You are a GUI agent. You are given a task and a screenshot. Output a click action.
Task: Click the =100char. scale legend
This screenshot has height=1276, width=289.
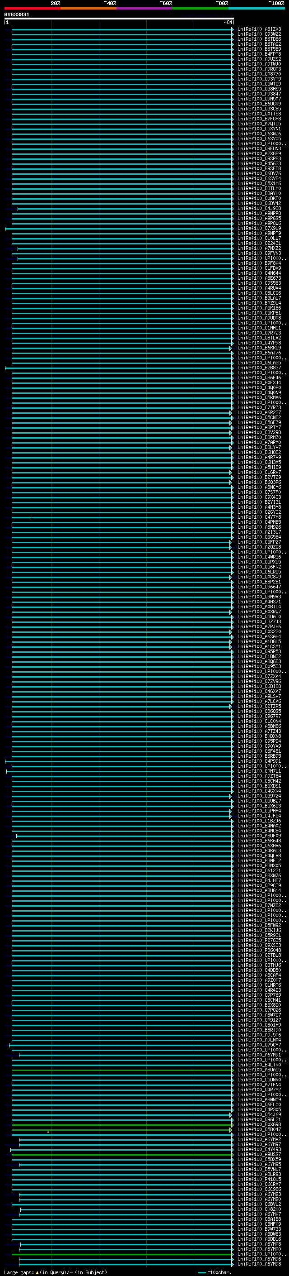coord(215,1272)
